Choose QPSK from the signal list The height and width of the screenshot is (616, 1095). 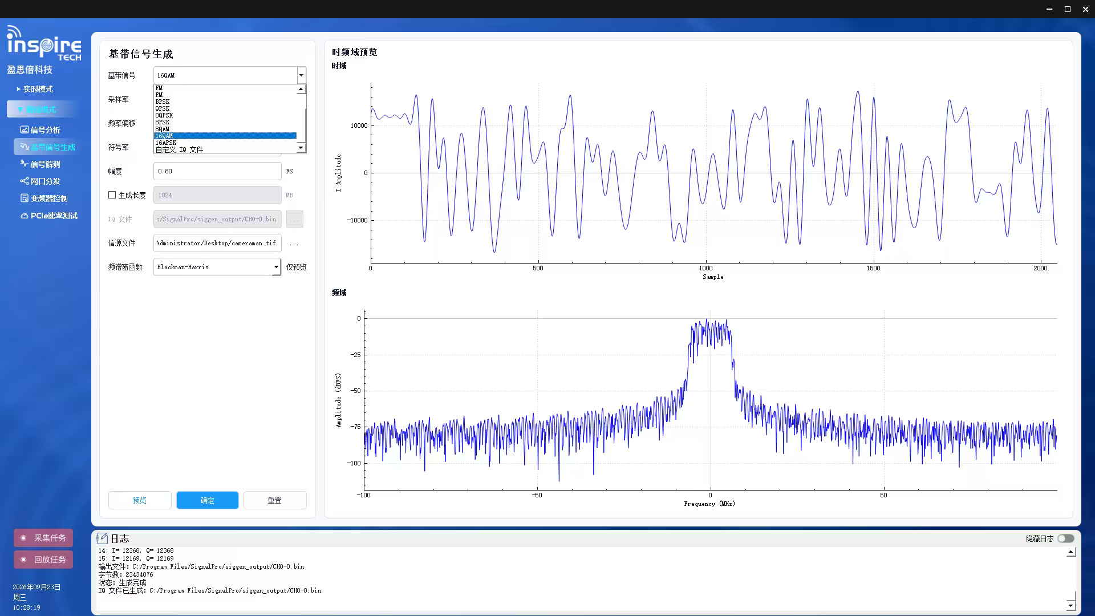click(x=225, y=108)
